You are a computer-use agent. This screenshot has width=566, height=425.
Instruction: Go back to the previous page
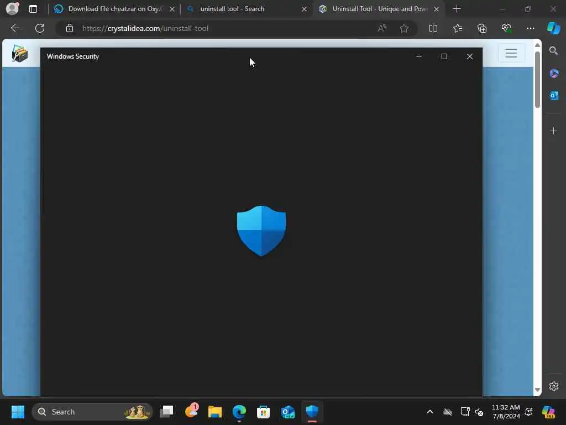click(x=15, y=28)
